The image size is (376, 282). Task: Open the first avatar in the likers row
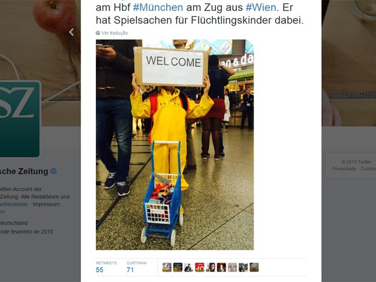(167, 267)
